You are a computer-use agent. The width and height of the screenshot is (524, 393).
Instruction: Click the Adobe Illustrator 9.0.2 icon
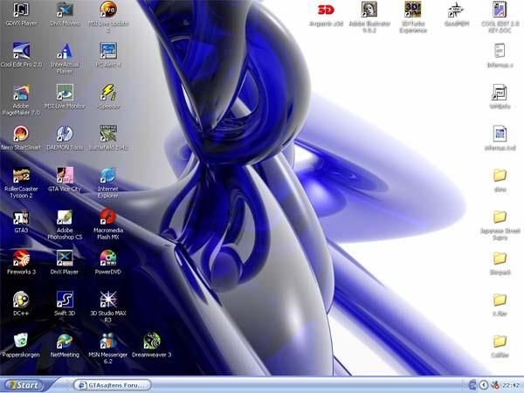369,10
